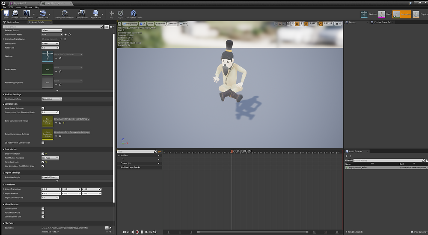
Task: Toggle Convert Scene checkbox
Action: 42,209
